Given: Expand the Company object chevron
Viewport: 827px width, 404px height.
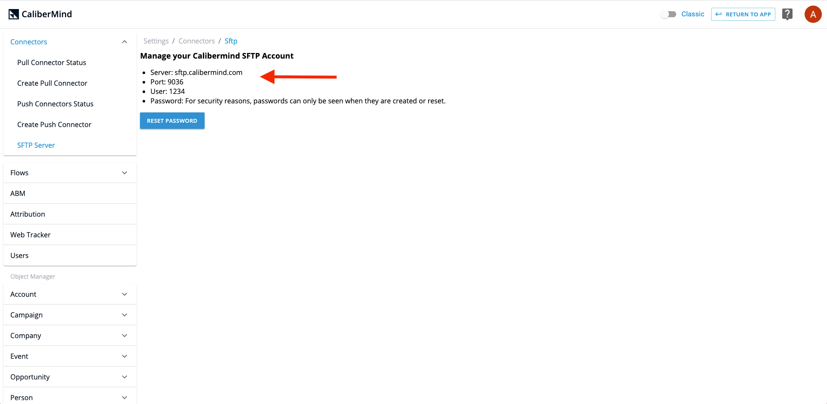Looking at the screenshot, I should pyautogui.click(x=124, y=336).
